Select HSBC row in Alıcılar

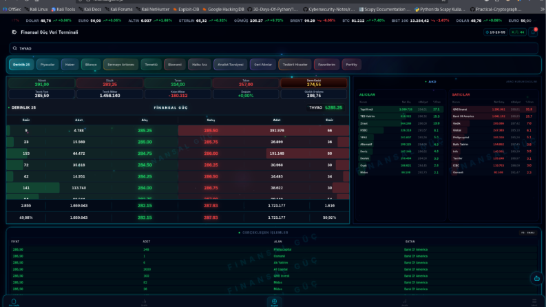coord(401,130)
